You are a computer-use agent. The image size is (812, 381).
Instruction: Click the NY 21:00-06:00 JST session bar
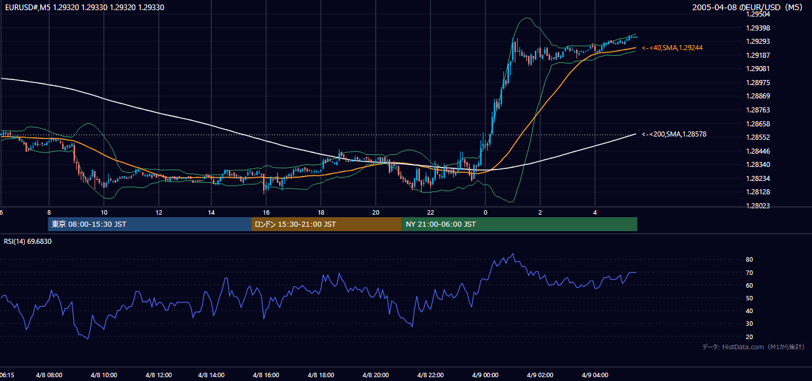519,224
